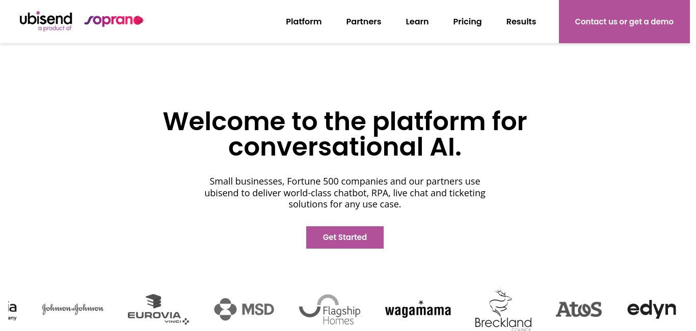Click the Eurovia Vinci logo
696x331 pixels.
[158, 309]
